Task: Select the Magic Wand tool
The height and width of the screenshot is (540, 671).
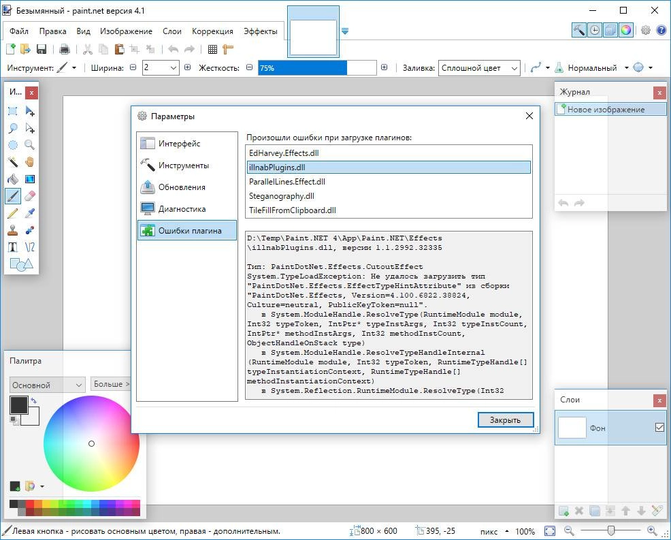Action: pyautogui.click(x=13, y=162)
